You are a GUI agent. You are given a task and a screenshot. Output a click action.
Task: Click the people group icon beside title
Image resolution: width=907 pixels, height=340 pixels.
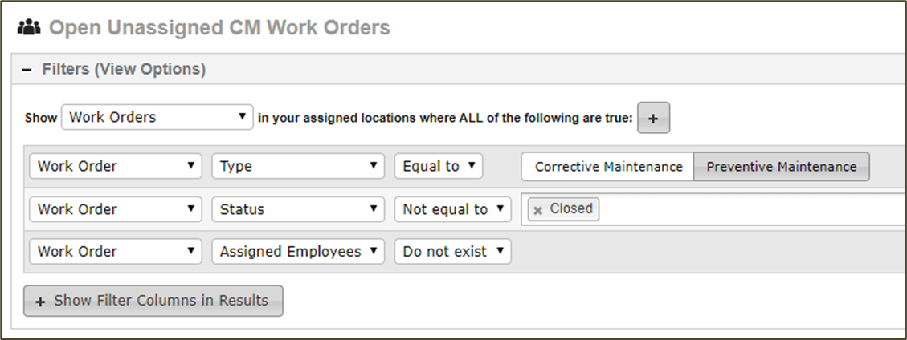click(x=29, y=27)
